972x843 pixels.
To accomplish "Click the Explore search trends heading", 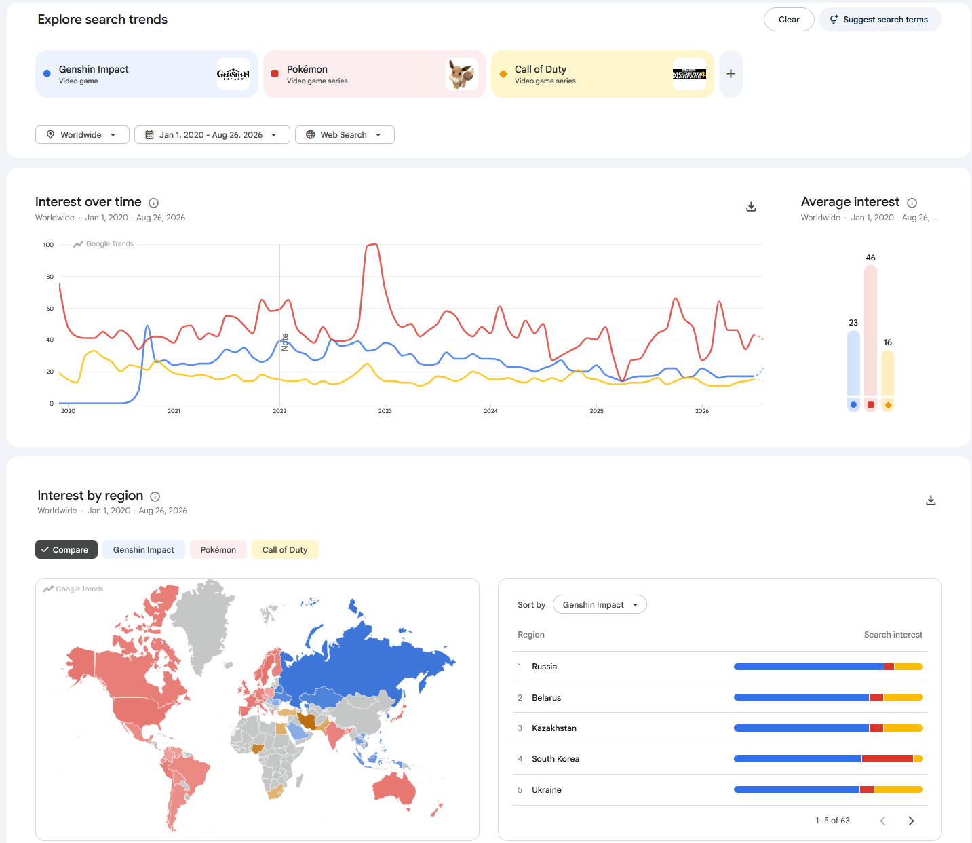I will (102, 20).
